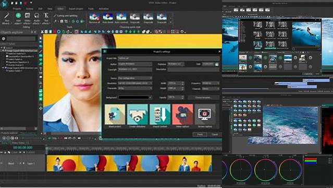Click the Project title input field
The width and height of the screenshot is (333, 188).
pos(169,58)
